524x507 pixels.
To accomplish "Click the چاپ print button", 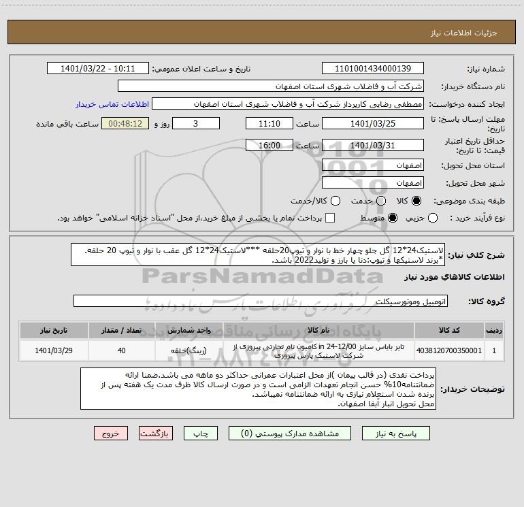I will coord(201,433).
